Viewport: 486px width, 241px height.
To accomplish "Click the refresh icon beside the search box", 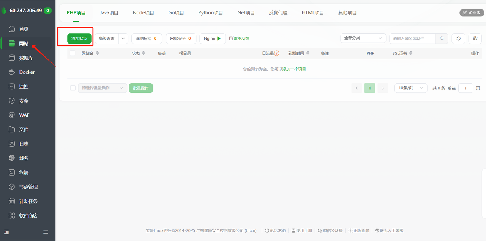I will (x=458, y=39).
